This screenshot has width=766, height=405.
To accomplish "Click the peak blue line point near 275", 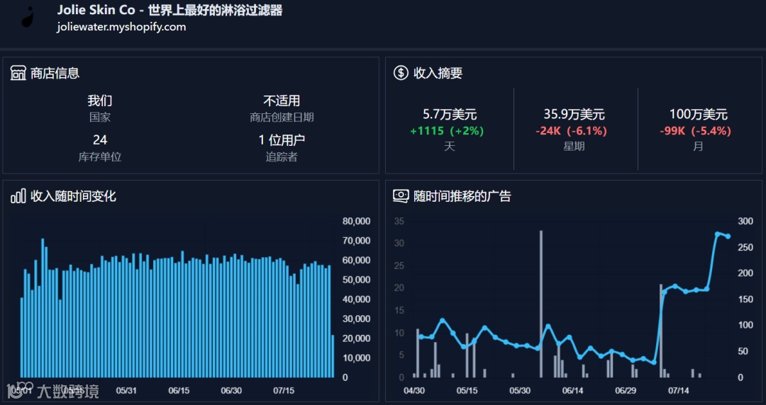I will (x=718, y=234).
